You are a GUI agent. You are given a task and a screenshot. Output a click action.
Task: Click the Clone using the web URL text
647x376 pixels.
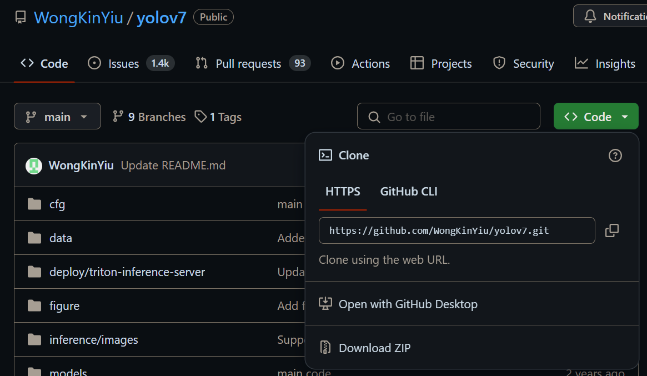pyautogui.click(x=384, y=259)
